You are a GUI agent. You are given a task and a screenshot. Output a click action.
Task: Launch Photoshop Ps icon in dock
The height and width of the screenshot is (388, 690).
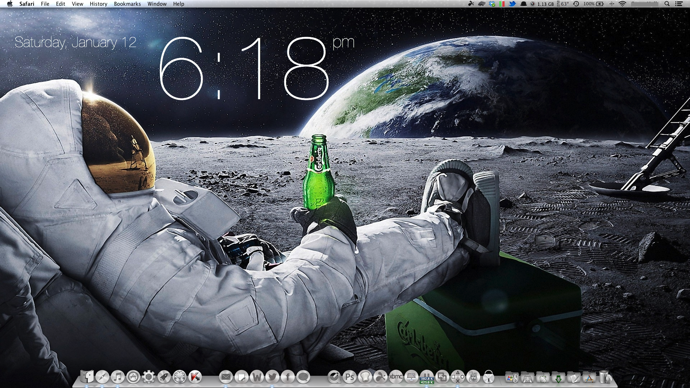(x=350, y=377)
